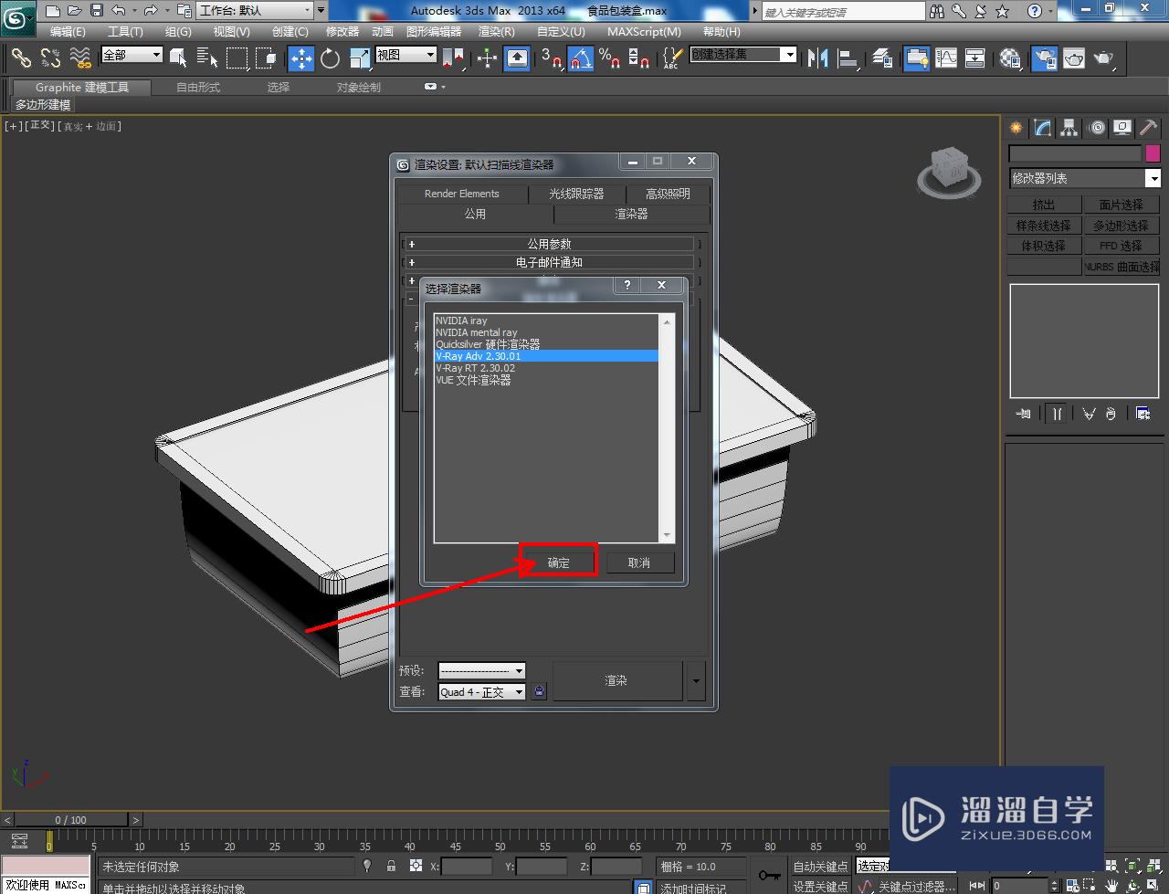Click the Unlink Selection tool

50,58
